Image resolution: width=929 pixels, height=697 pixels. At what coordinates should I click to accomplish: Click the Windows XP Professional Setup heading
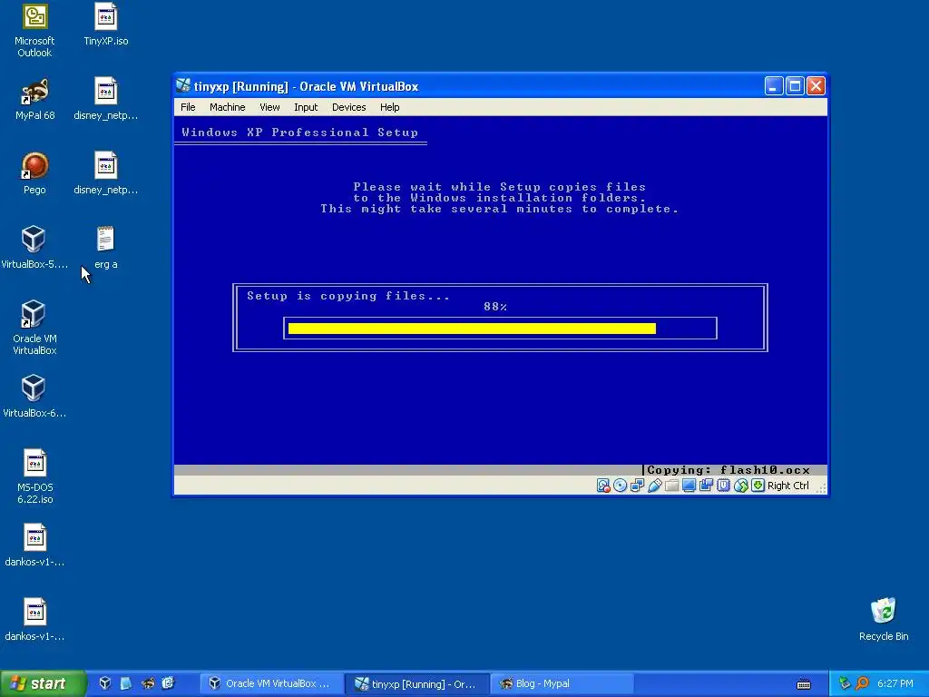tap(299, 133)
